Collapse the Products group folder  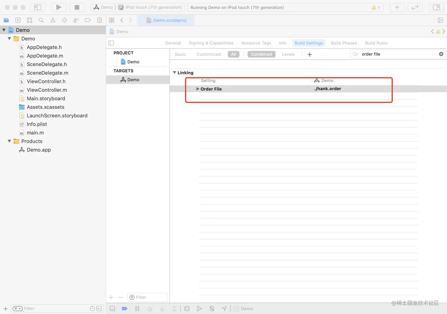pos(9,141)
